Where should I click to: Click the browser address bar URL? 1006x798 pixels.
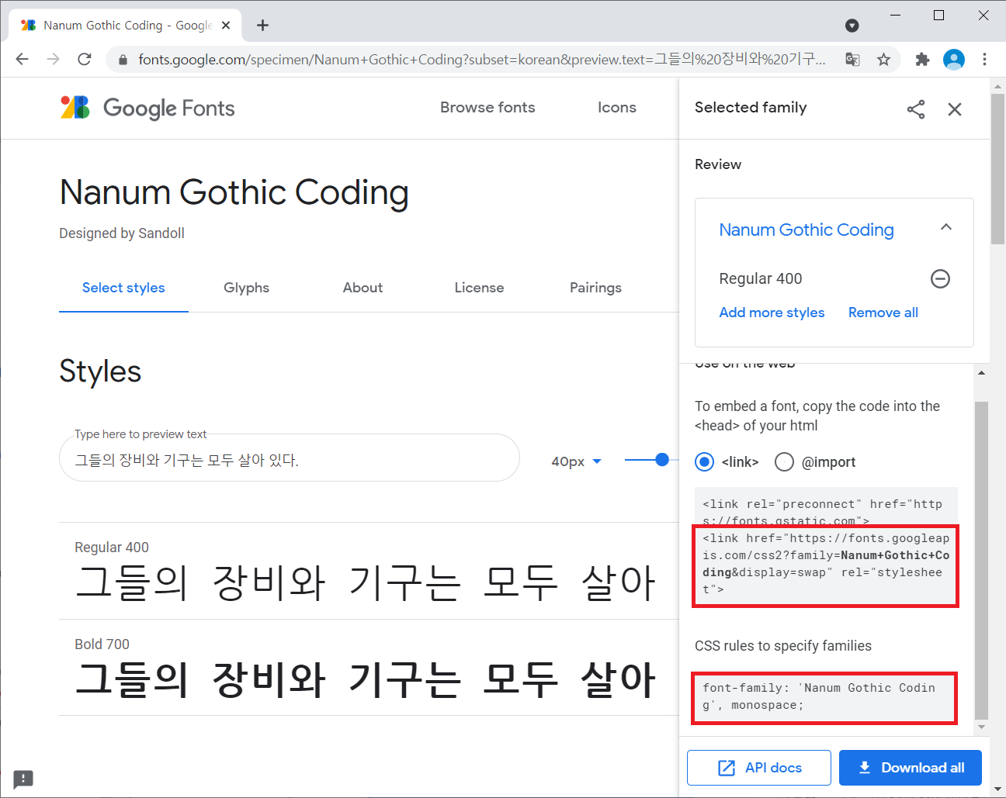(481, 60)
